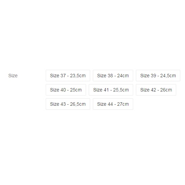Click Size 42 - 26cm

156,90
